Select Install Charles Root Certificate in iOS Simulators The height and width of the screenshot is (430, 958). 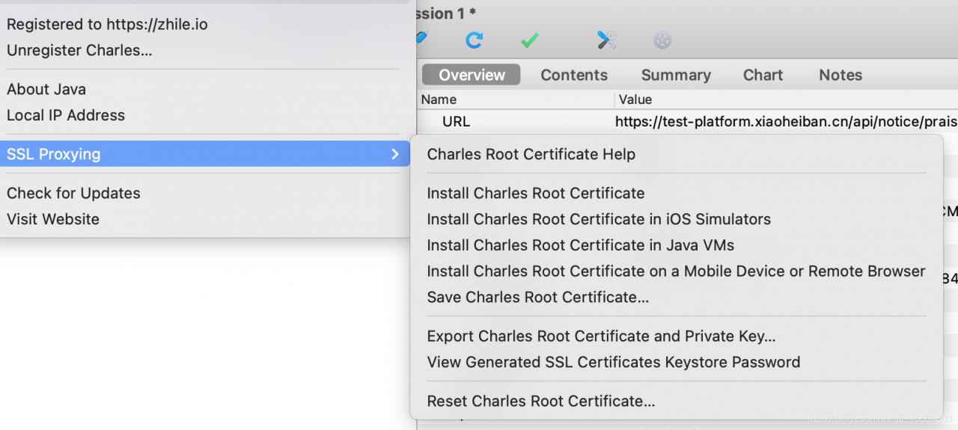tap(599, 219)
